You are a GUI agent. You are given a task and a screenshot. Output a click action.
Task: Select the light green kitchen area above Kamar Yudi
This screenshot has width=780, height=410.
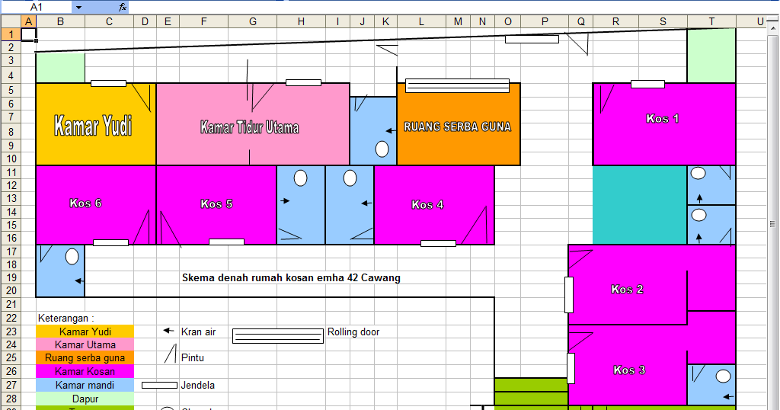60,68
